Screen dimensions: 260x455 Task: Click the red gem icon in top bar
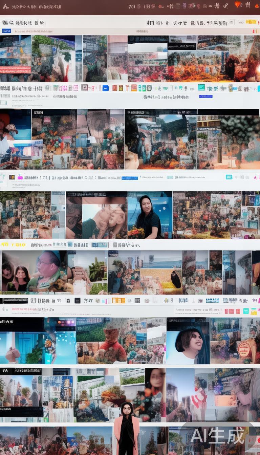click(238, 5)
